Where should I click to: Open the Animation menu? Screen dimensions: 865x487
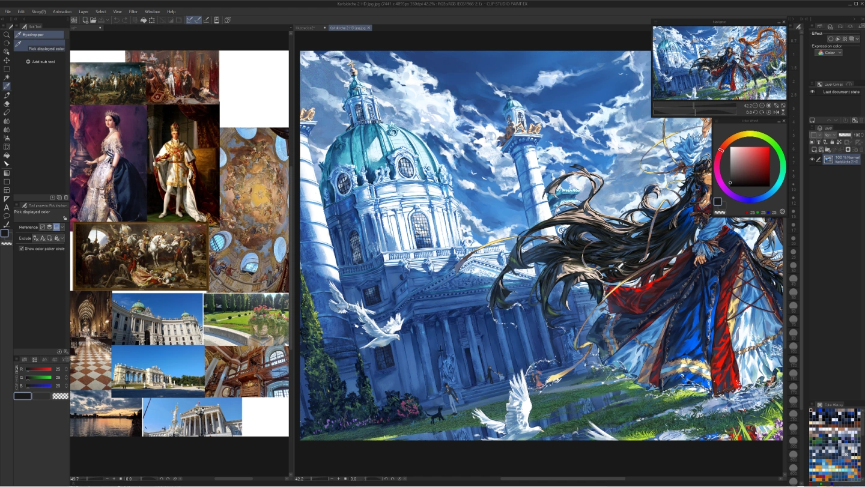[x=62, y=11]
